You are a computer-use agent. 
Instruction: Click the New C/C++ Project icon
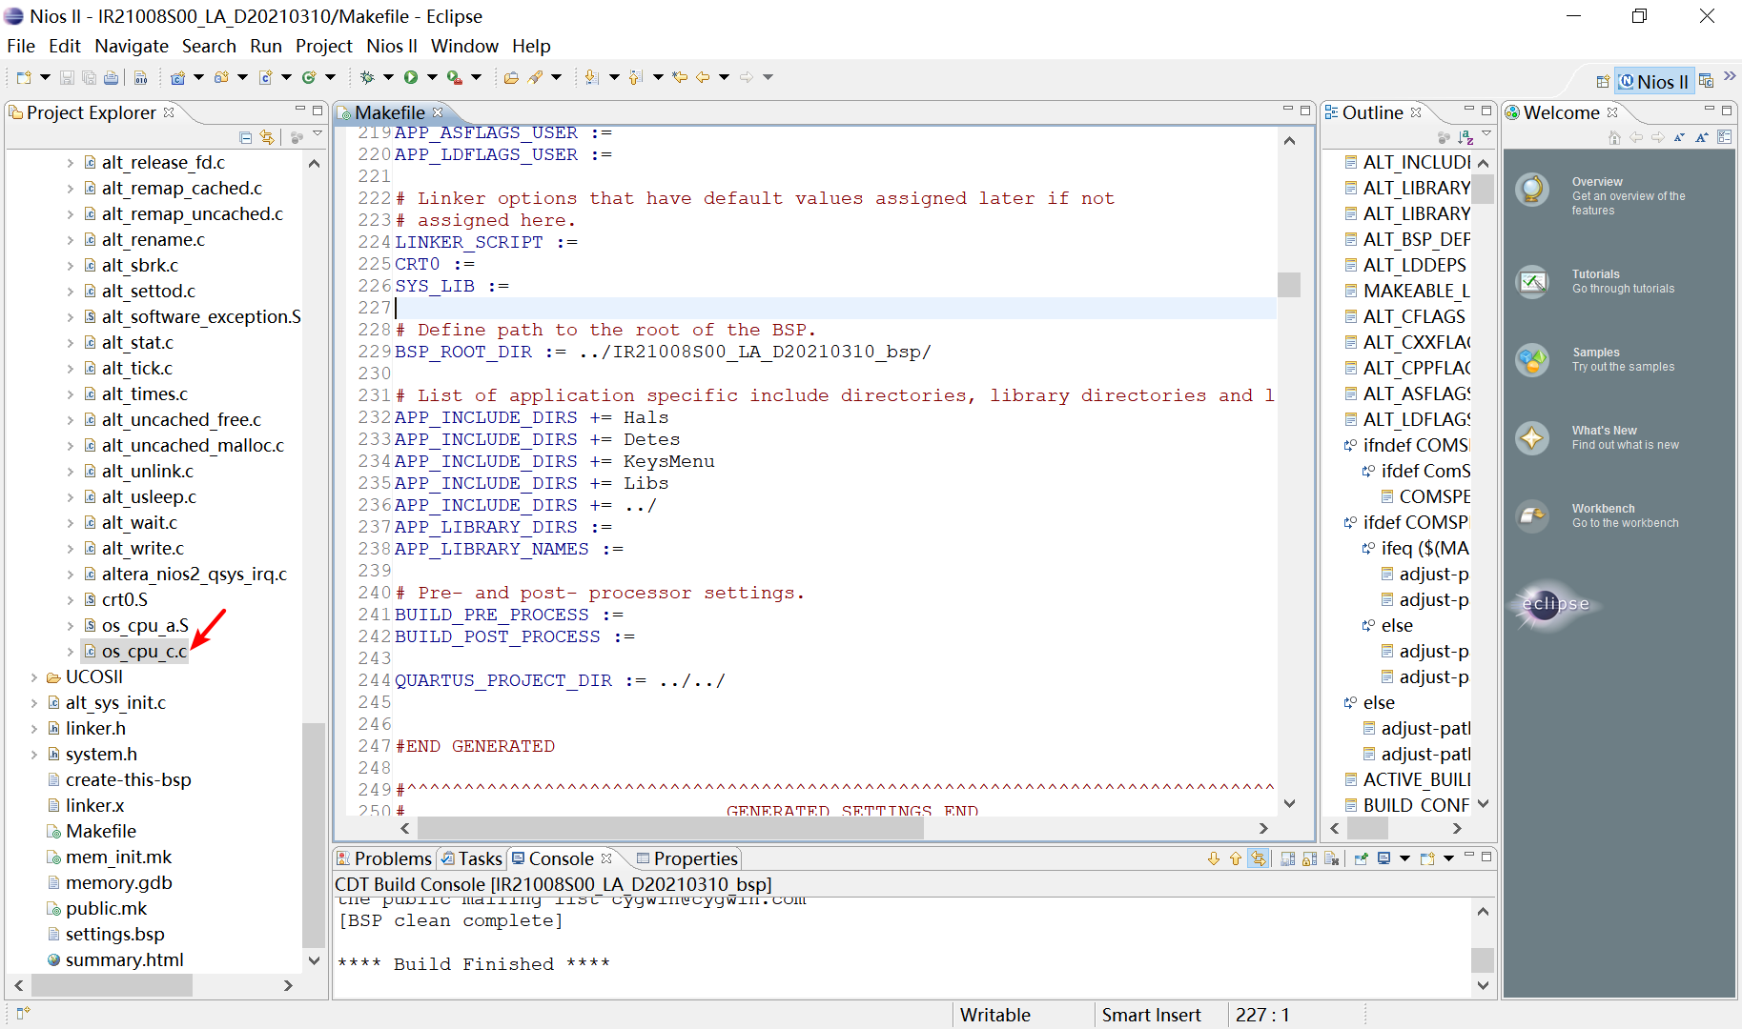[x=177, y=77]
